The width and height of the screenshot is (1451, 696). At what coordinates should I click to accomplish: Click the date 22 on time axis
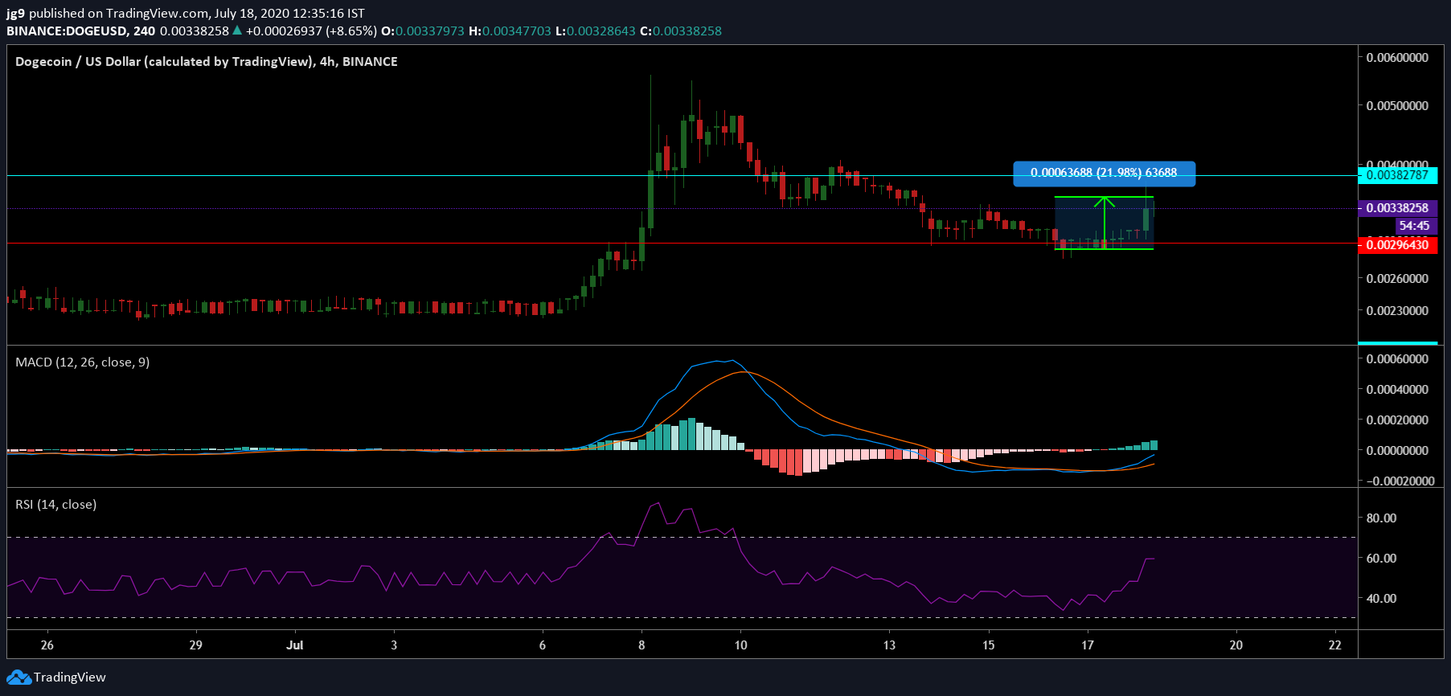coord(1335,645)
